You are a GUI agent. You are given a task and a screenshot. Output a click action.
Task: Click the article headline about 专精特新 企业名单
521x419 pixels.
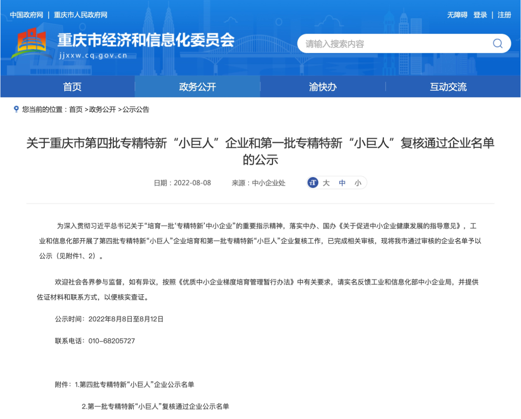260,151
